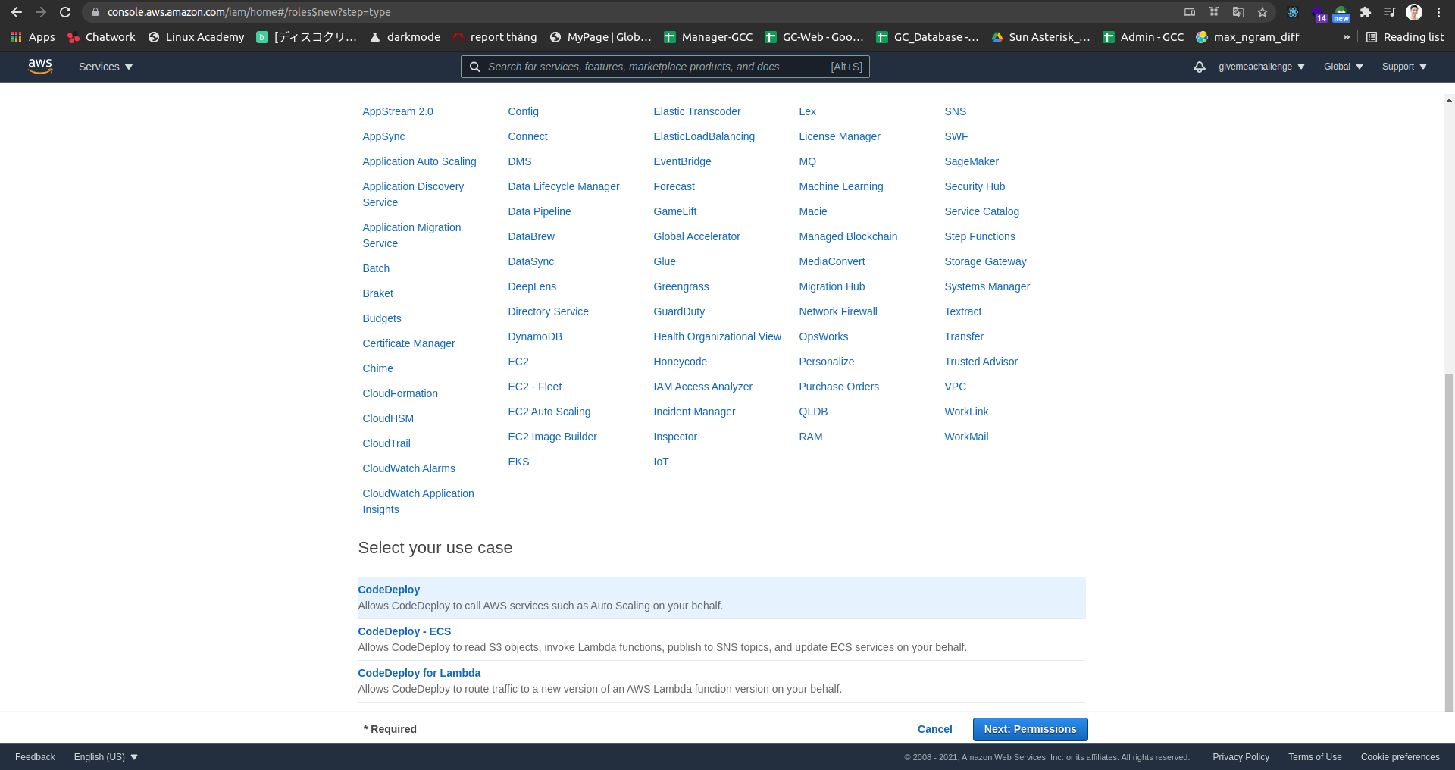Viewport: 1455px width, 770px height.
Task: Click the AWS home logo
Action: click(x=40, y=67)
